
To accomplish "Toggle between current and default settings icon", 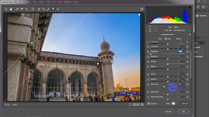I will pos(142,105).
